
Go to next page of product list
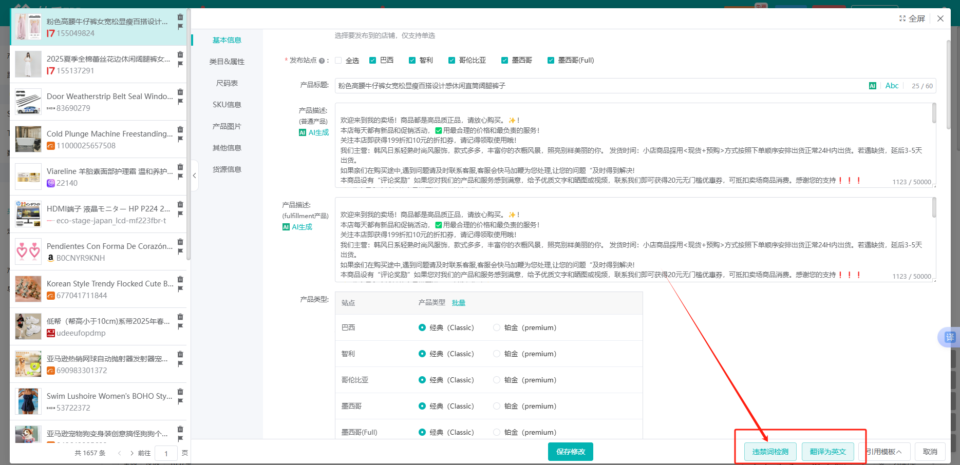coord(132,453)
